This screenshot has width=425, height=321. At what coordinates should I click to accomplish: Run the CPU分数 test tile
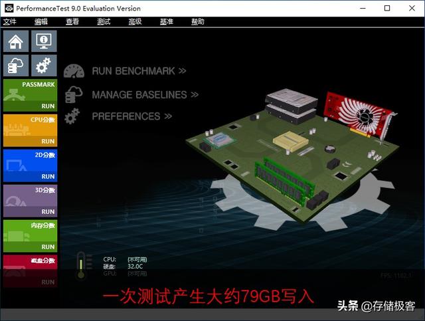[30, 130]
